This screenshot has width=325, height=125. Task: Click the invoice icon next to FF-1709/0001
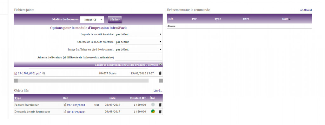coord(65,105)
